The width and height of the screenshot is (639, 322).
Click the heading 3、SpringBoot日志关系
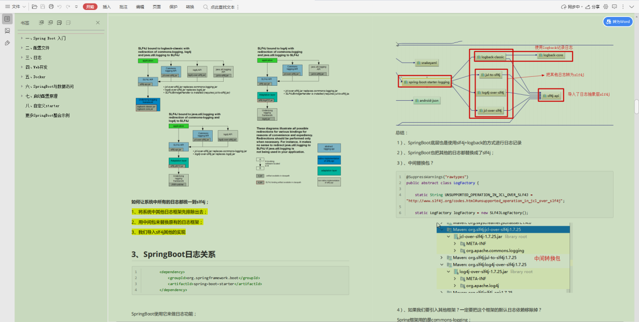pyautogui.click(x=174, y=254)
